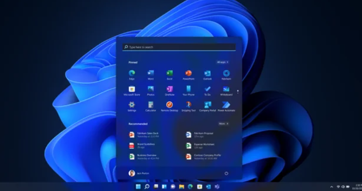Launch OneNote from the Pinned section

click(169, 91)
